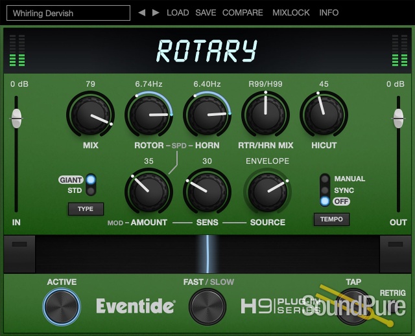This screenshot has width=415, height=336.
Task: Click the envelope SOURCE knob
Action: click(267, 192)
